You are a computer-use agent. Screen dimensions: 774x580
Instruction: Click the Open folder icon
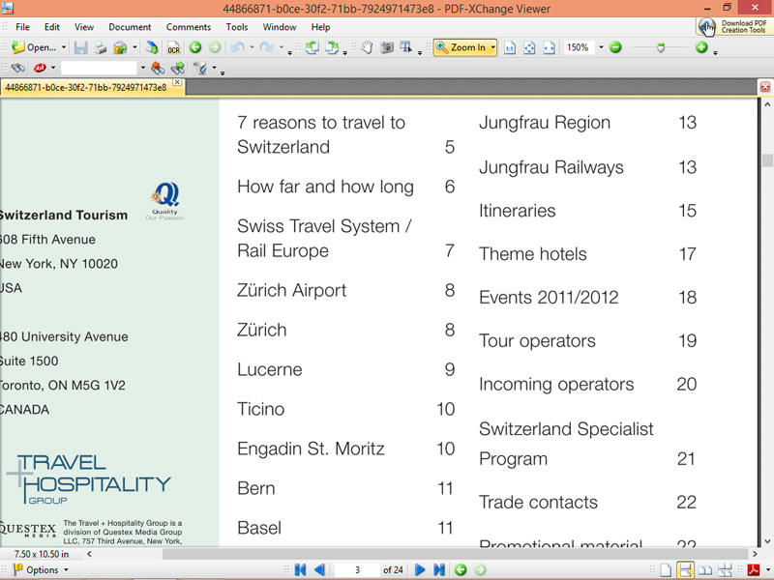(18, 47)
